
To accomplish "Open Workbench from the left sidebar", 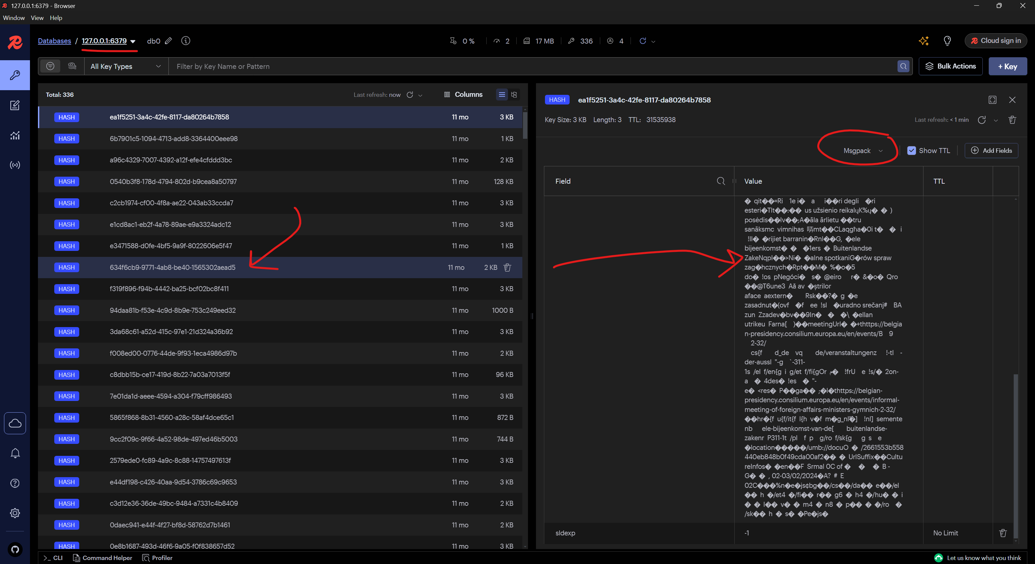I will [x=15, y=105].
